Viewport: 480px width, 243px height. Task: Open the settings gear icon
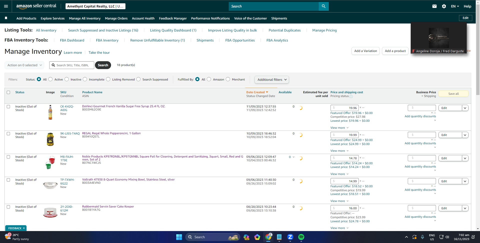[x=444, y=6]
